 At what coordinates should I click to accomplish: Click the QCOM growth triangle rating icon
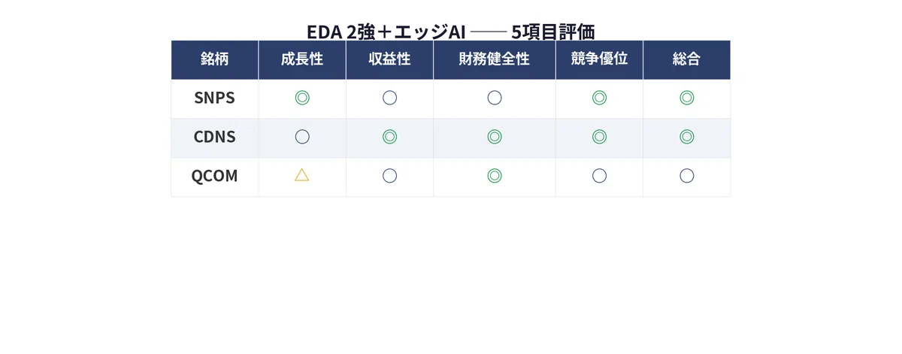coord(302,175)
